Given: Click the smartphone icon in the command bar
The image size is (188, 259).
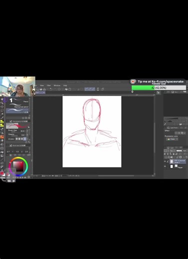Looking at the screenshot, I should (x=98, y=89).
